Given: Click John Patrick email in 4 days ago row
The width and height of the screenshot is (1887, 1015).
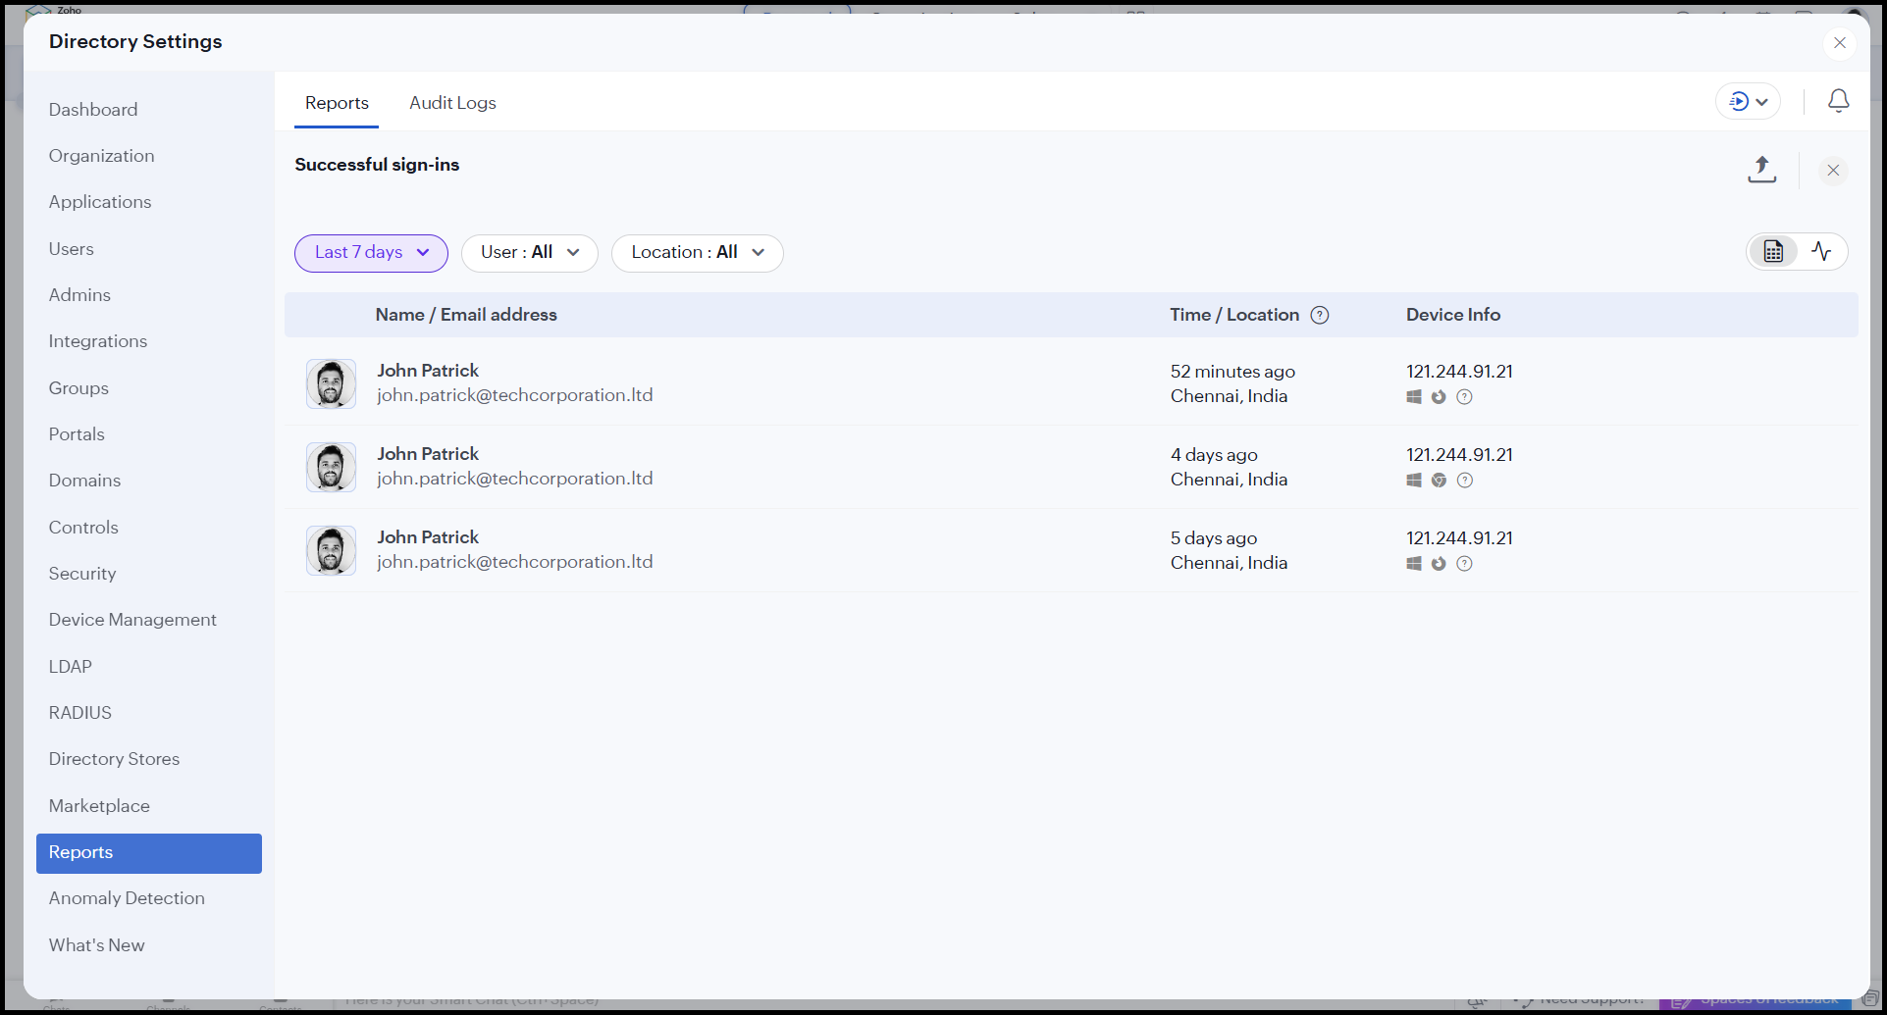Looking at the screenshot, I should pyautogui.click(x=515, y=479).
